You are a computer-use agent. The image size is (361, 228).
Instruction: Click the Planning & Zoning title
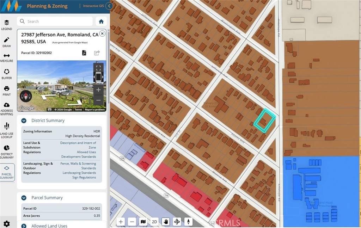47,6
